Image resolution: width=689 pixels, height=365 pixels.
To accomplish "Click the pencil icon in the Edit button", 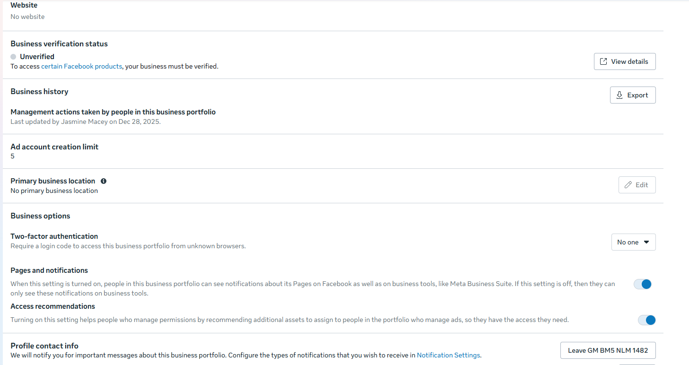I will point(628,185).
